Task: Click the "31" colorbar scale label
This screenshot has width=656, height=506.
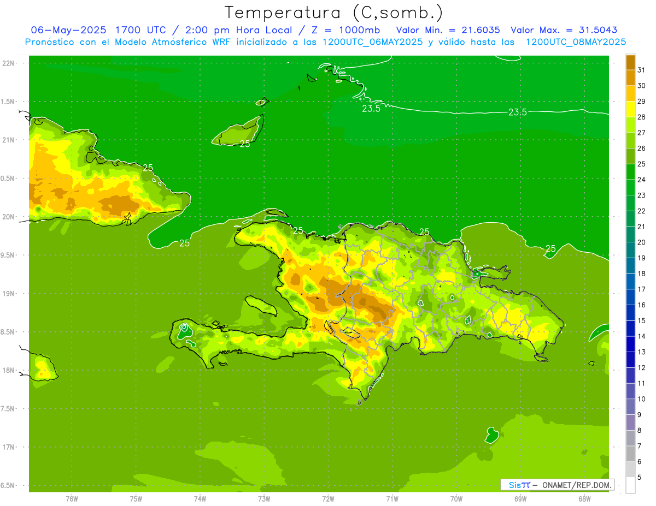Action: tap(642, 70)
